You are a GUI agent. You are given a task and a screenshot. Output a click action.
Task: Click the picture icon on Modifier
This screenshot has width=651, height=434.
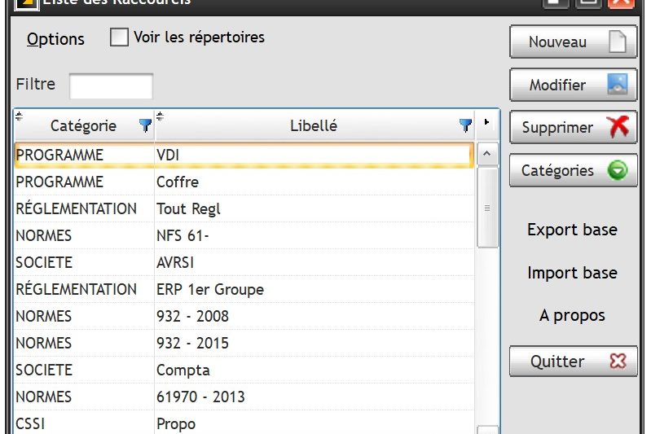click(618, 84)
